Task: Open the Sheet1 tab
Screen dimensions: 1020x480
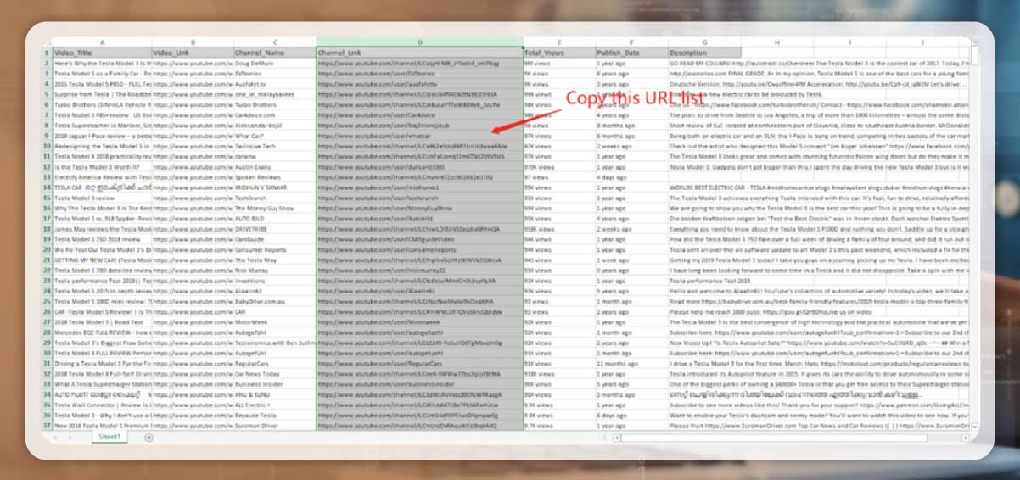Action: click(109, 437)
